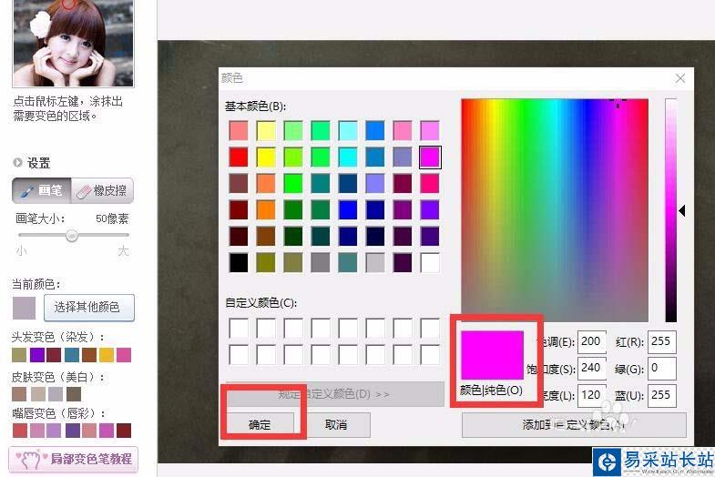This screenshot has width=715, height=477.
Task: Select the orange basic color swatch
Action: [266, 210]
